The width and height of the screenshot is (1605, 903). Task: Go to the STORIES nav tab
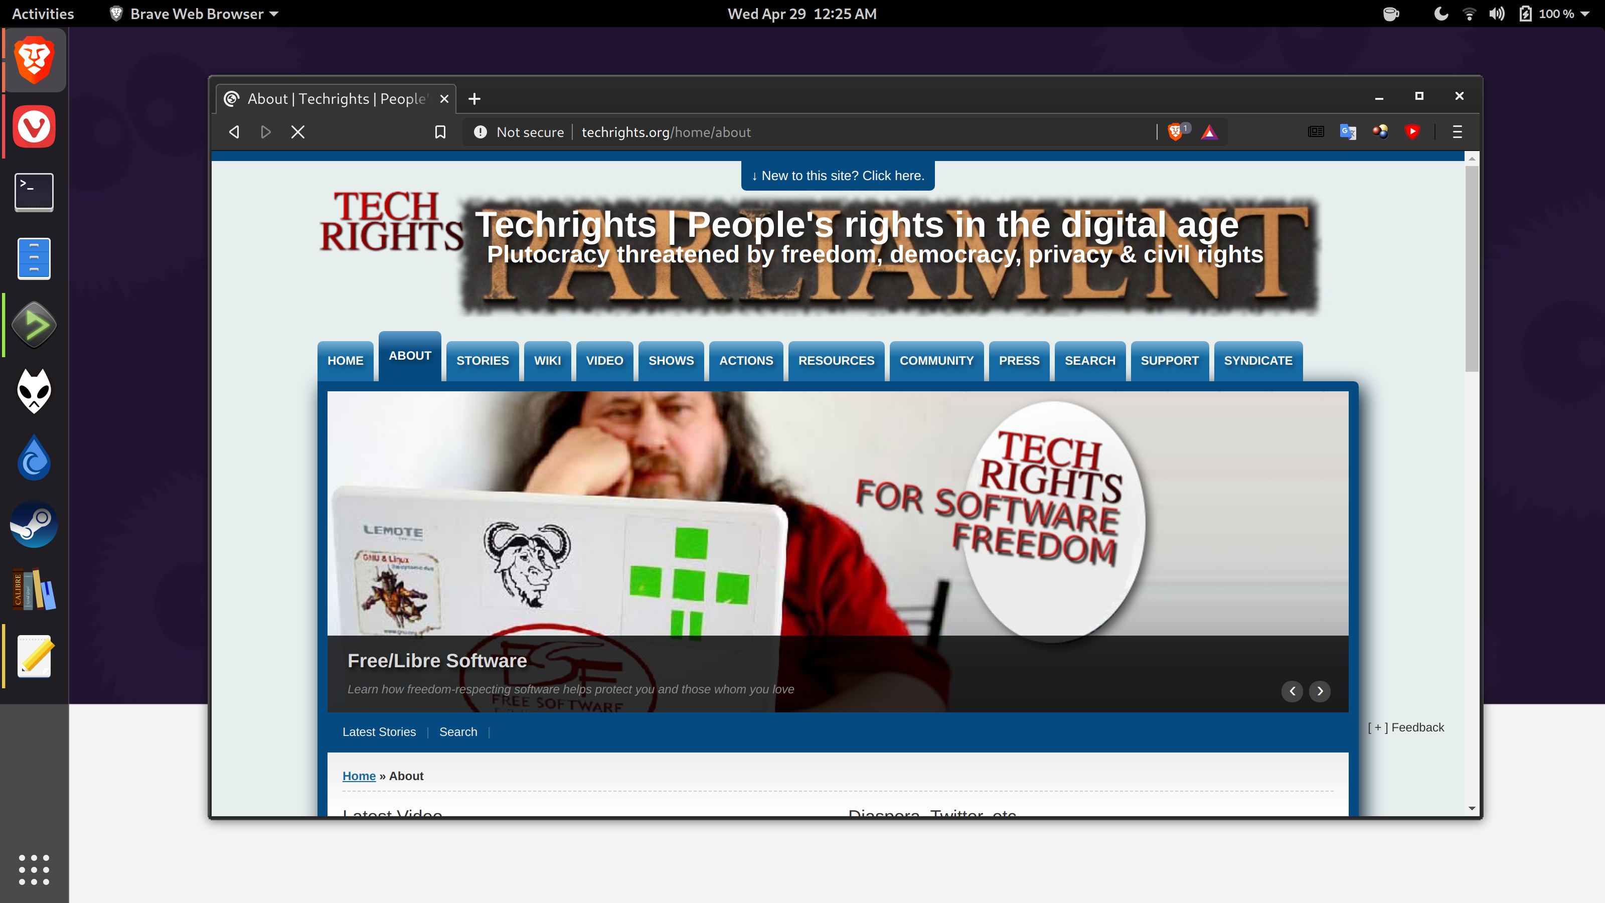[482, 360]
